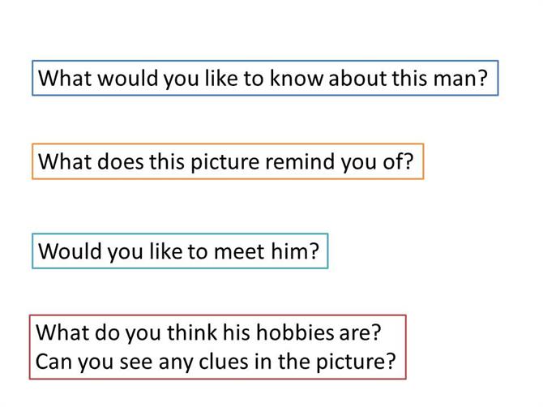
Task: Click the word "would" in blue box
Action: click(128, 78)
